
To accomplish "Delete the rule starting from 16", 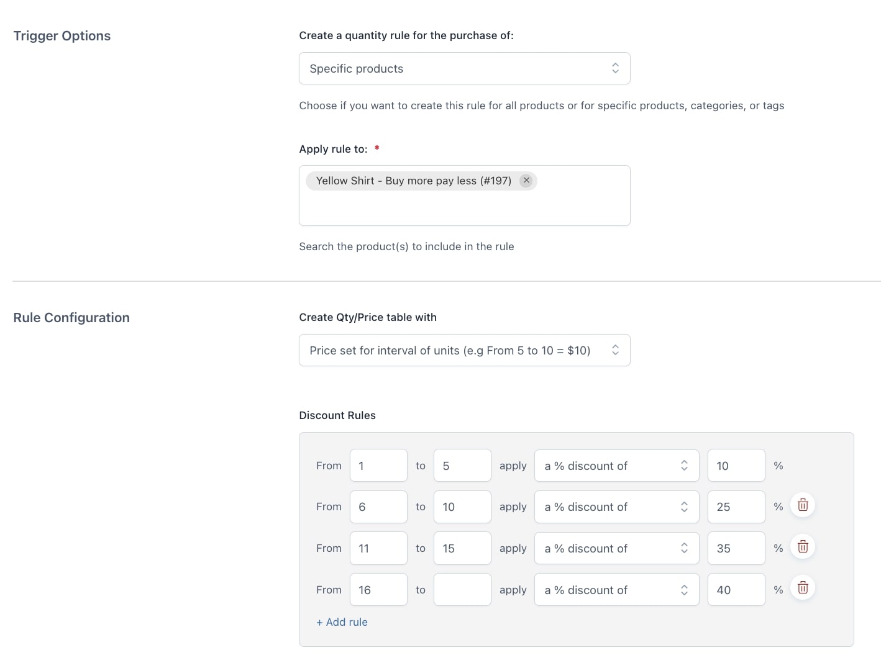I will (802, 588).
